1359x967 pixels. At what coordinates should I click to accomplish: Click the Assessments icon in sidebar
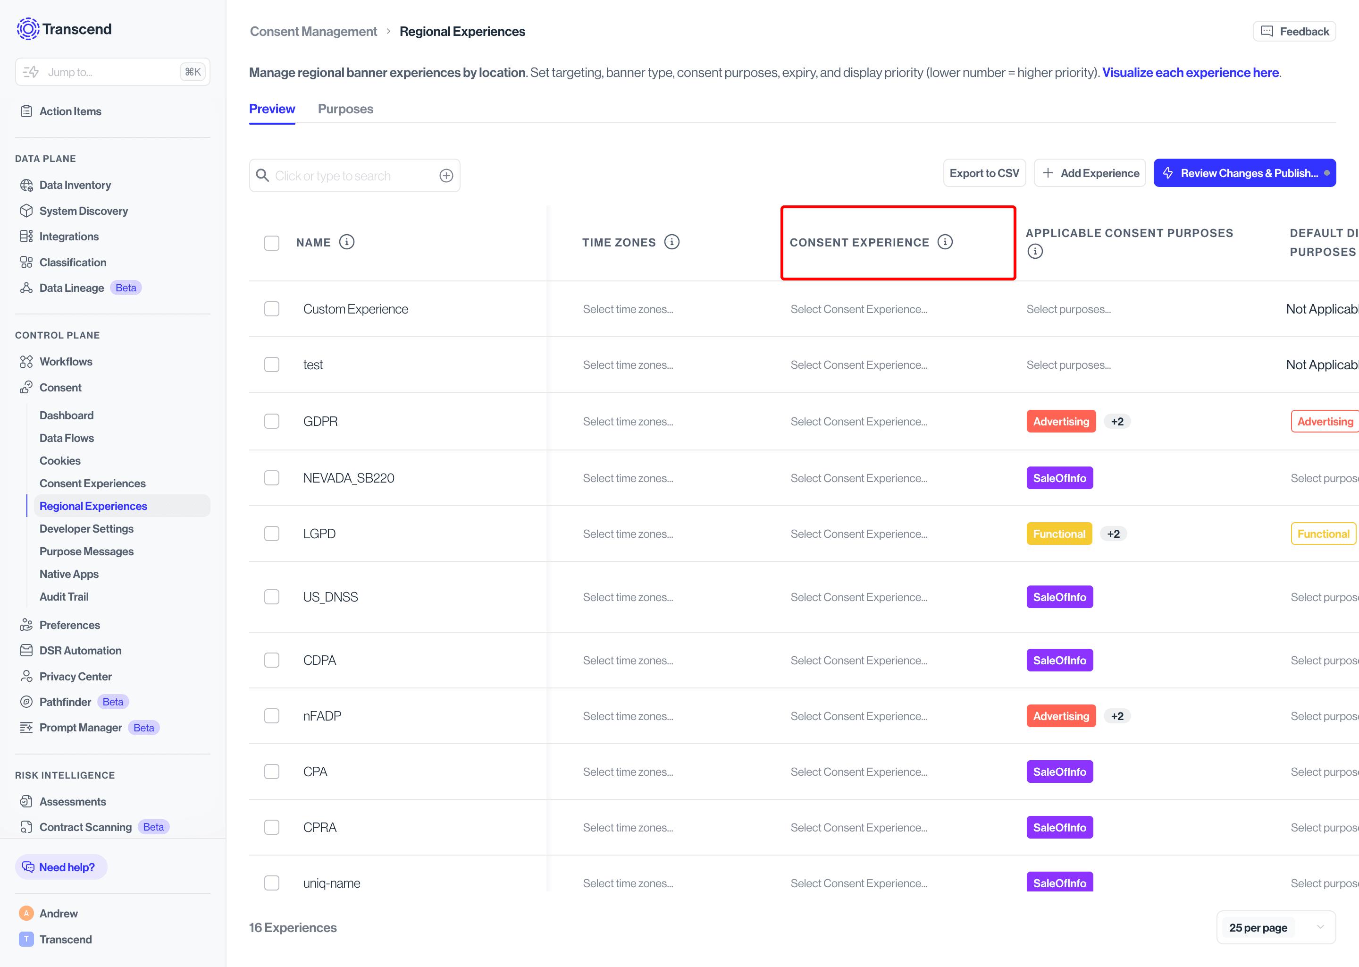pyautogui.click(x=26, y=801)
